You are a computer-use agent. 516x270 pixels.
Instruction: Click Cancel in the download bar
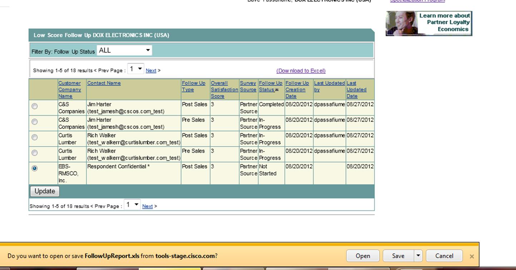click(444, 256)
